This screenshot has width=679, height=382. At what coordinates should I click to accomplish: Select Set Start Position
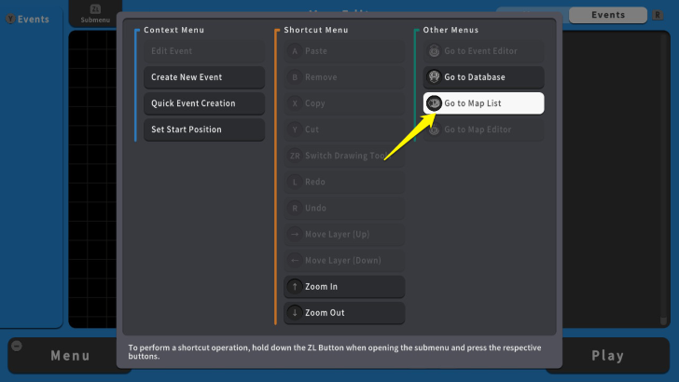[203, 130]
